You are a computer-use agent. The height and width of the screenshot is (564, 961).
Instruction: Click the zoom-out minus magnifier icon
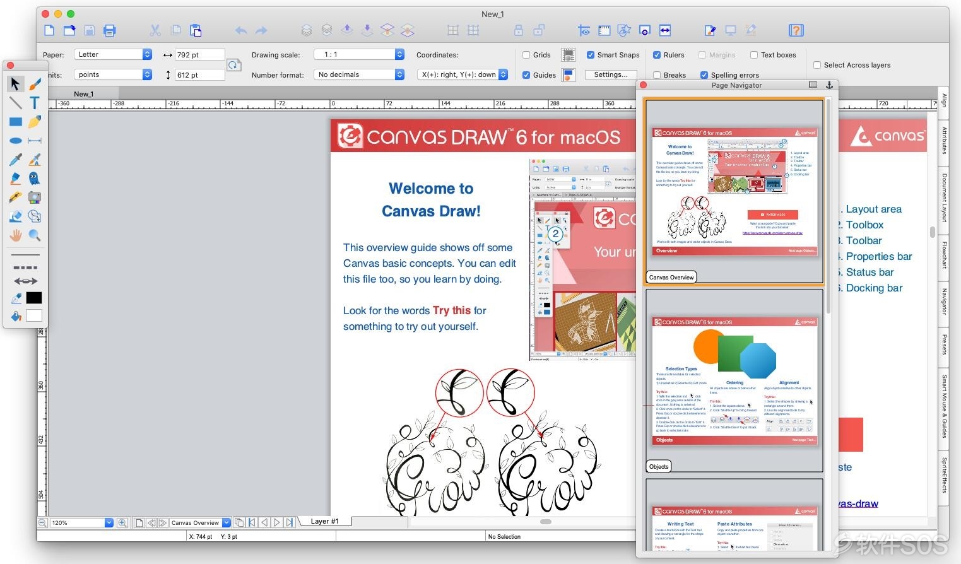click(42, 522)
